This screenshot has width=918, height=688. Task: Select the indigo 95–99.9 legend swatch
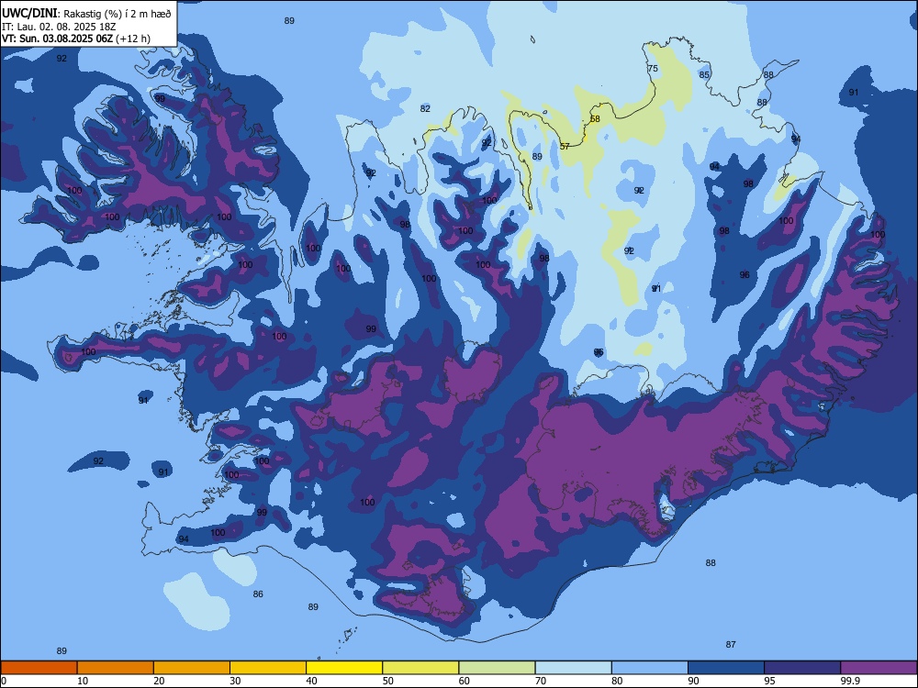(802, 668)
